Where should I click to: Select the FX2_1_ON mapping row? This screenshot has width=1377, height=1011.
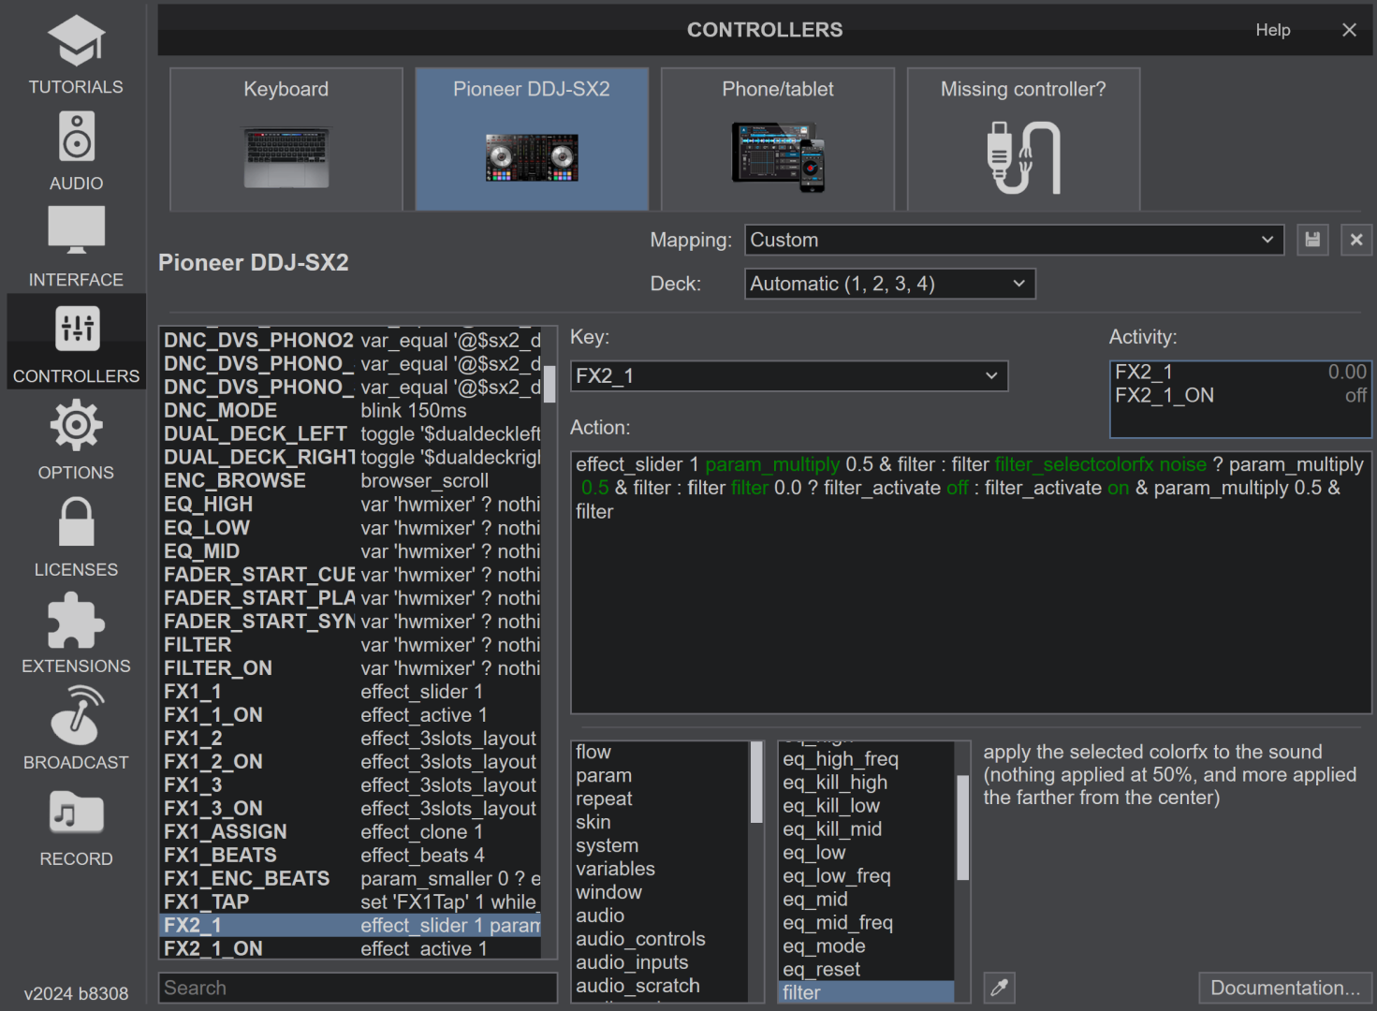point(350,948)
